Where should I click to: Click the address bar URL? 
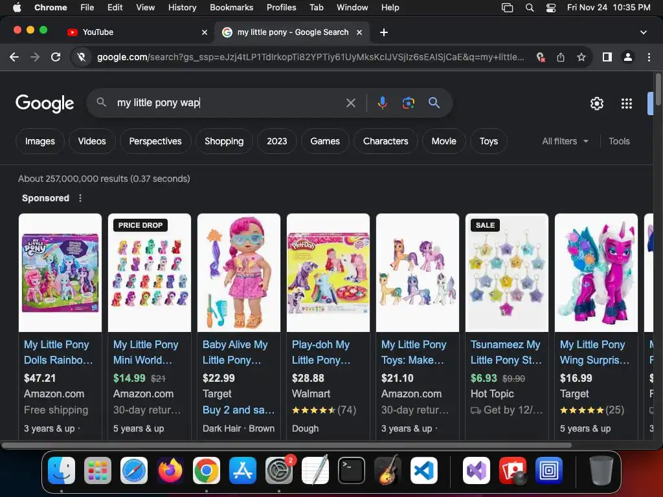tap(311, 57)
